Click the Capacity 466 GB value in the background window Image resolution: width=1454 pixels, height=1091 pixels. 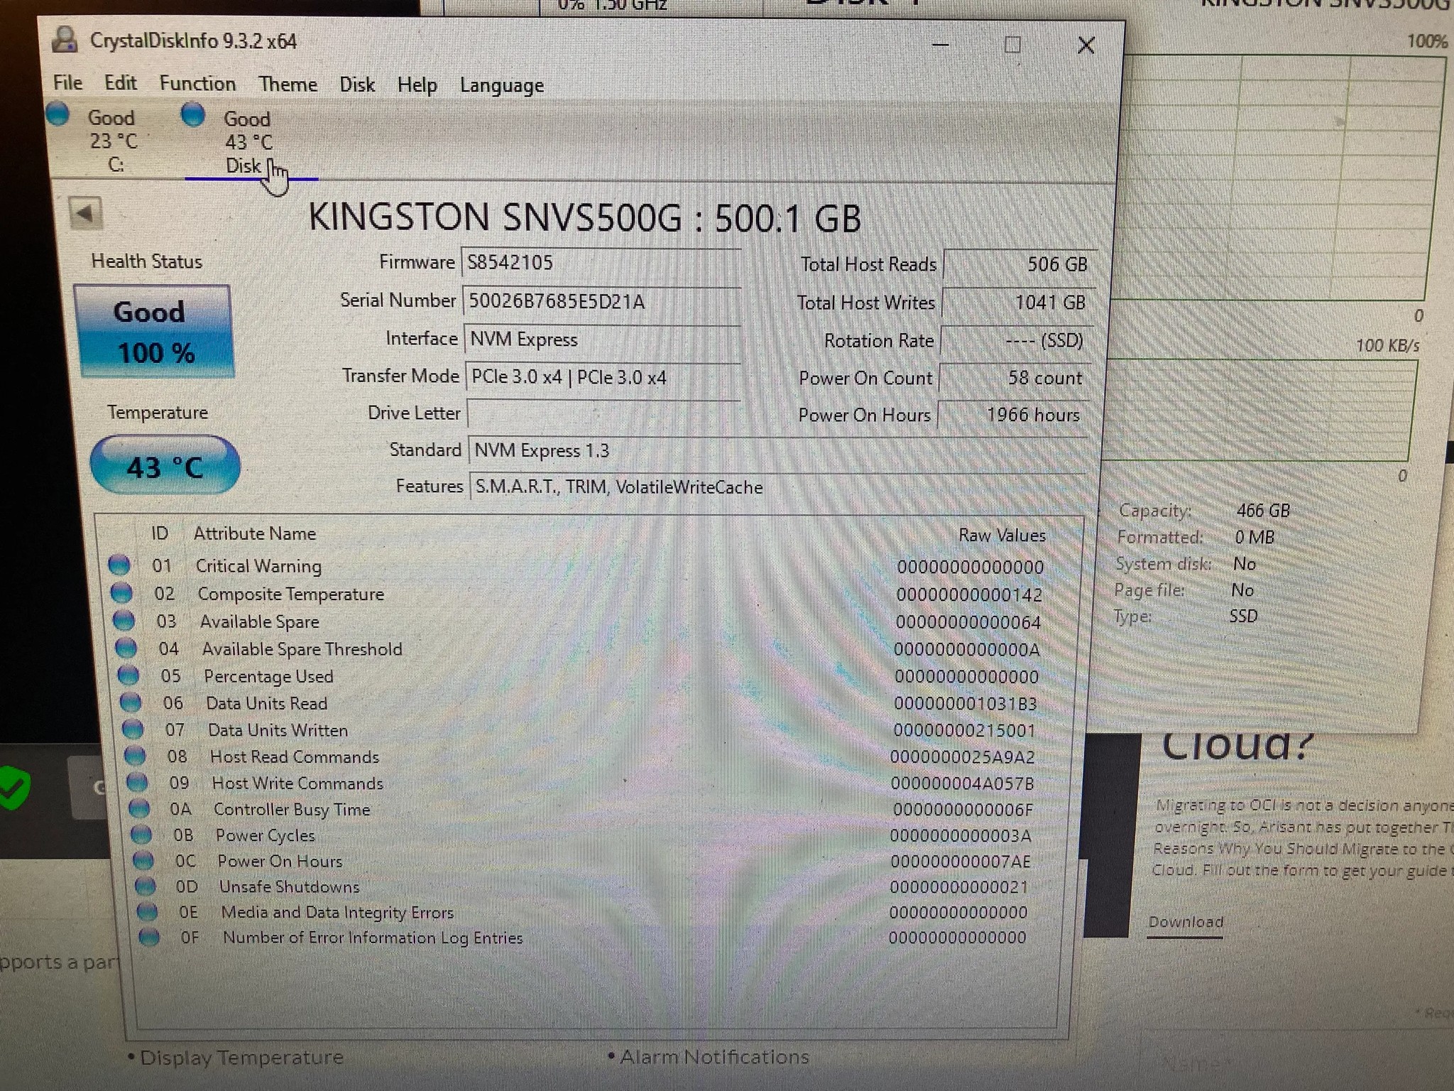coord(1263,510)
